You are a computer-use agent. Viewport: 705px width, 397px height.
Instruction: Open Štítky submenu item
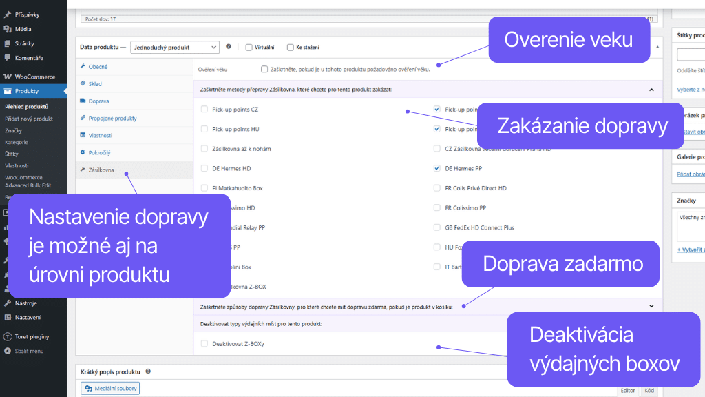(x=12, y=154)
